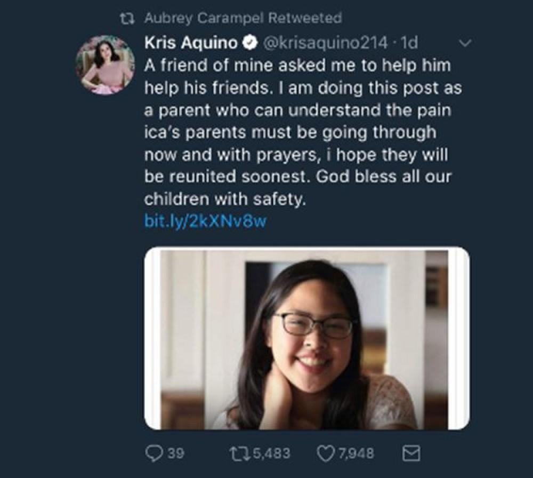This screenshot has width=533, height=478.
Task: Click the like count 7,948
Action: (x=357, y=453)
